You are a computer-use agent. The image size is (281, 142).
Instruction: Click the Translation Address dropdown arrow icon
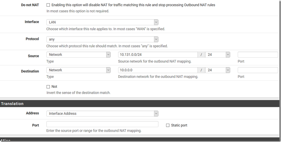click(156, 114)
